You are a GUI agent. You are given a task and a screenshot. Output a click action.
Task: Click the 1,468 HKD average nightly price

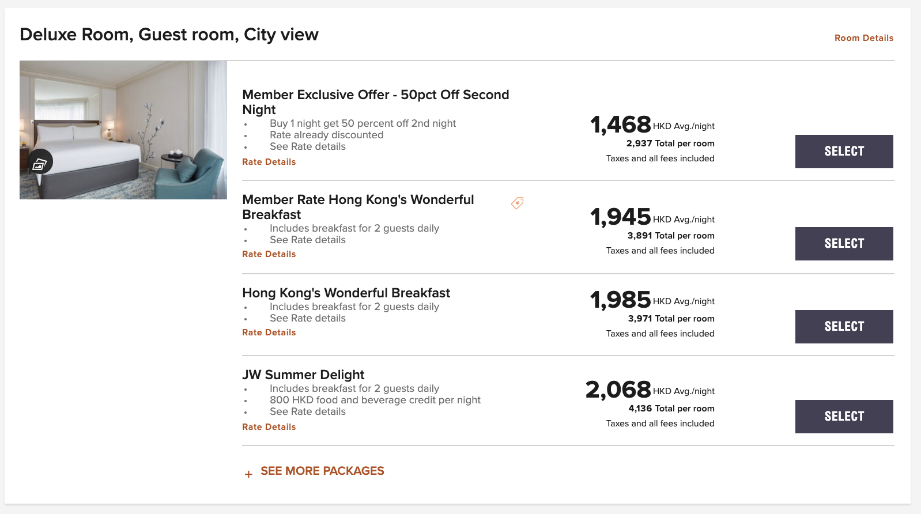coord(652,124)
